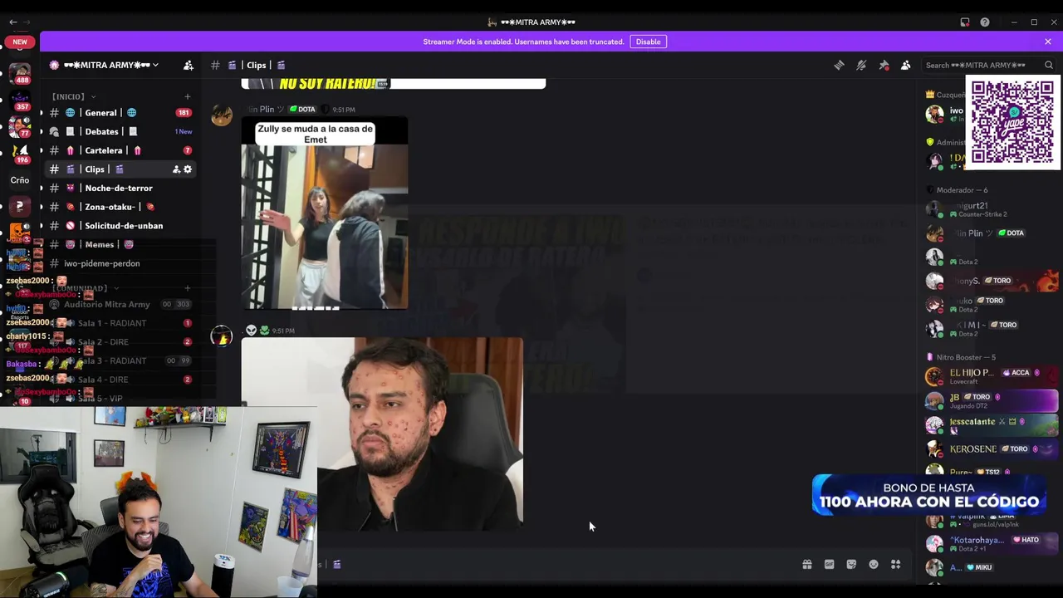The height and width of the screenshot is (598, 1063).
Task: Open the Noche-de-terror channel
Action: tap(118, 189)
